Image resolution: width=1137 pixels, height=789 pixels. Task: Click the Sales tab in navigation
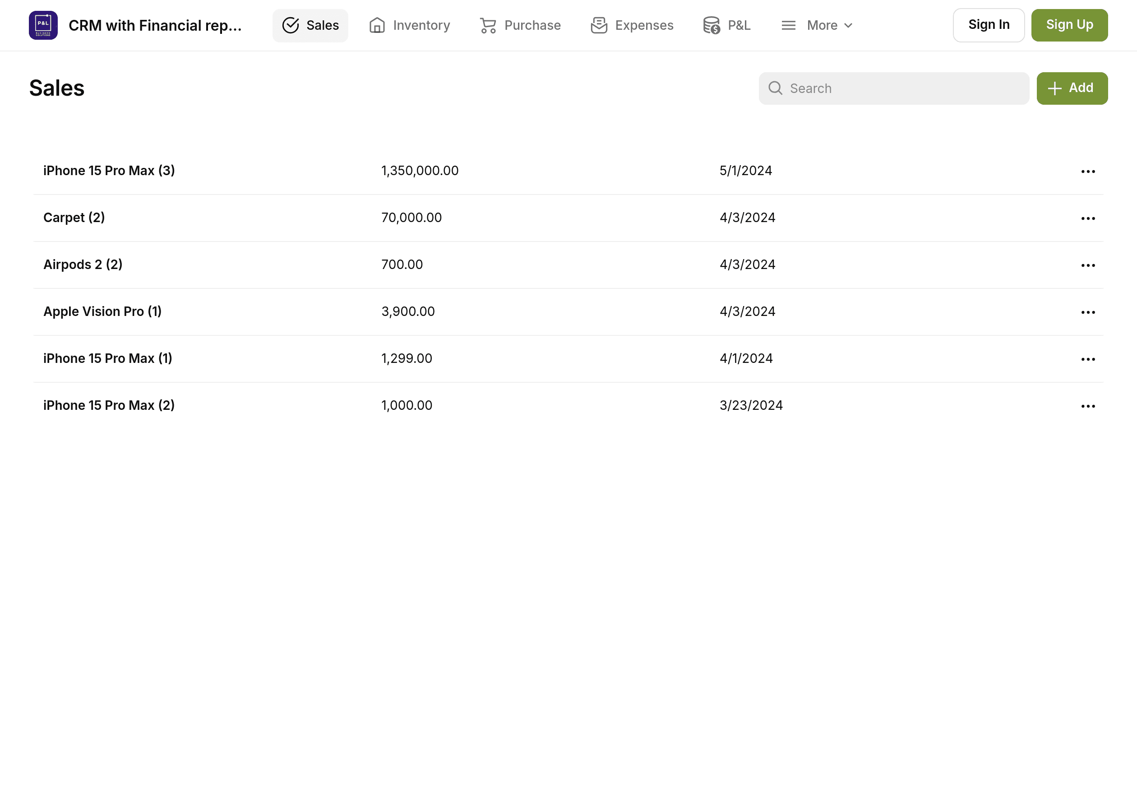tap(310, 25)
